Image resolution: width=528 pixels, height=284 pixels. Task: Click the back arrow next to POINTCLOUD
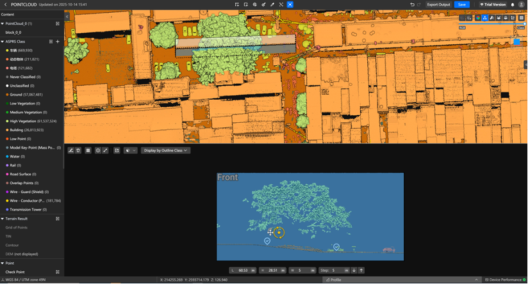pos(5,4)
